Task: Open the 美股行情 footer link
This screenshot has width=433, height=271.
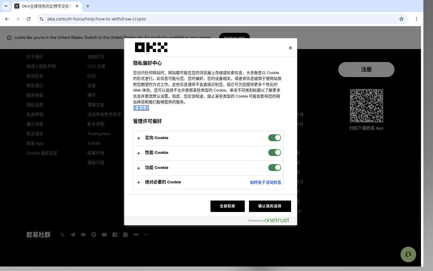Action: click(96, 163)
